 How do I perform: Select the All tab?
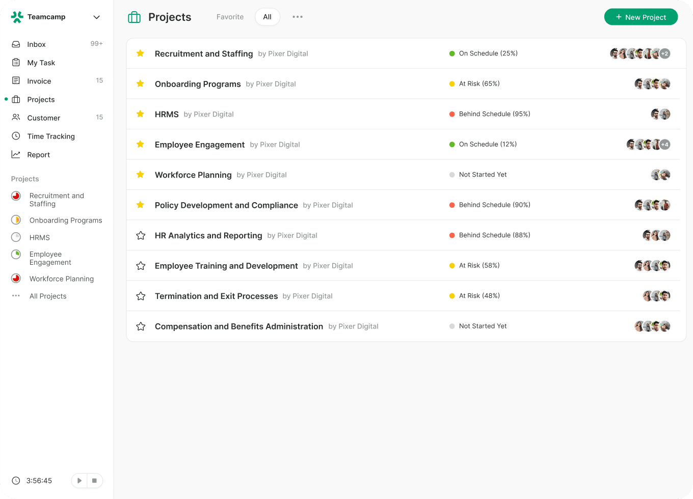click(267, 17)
